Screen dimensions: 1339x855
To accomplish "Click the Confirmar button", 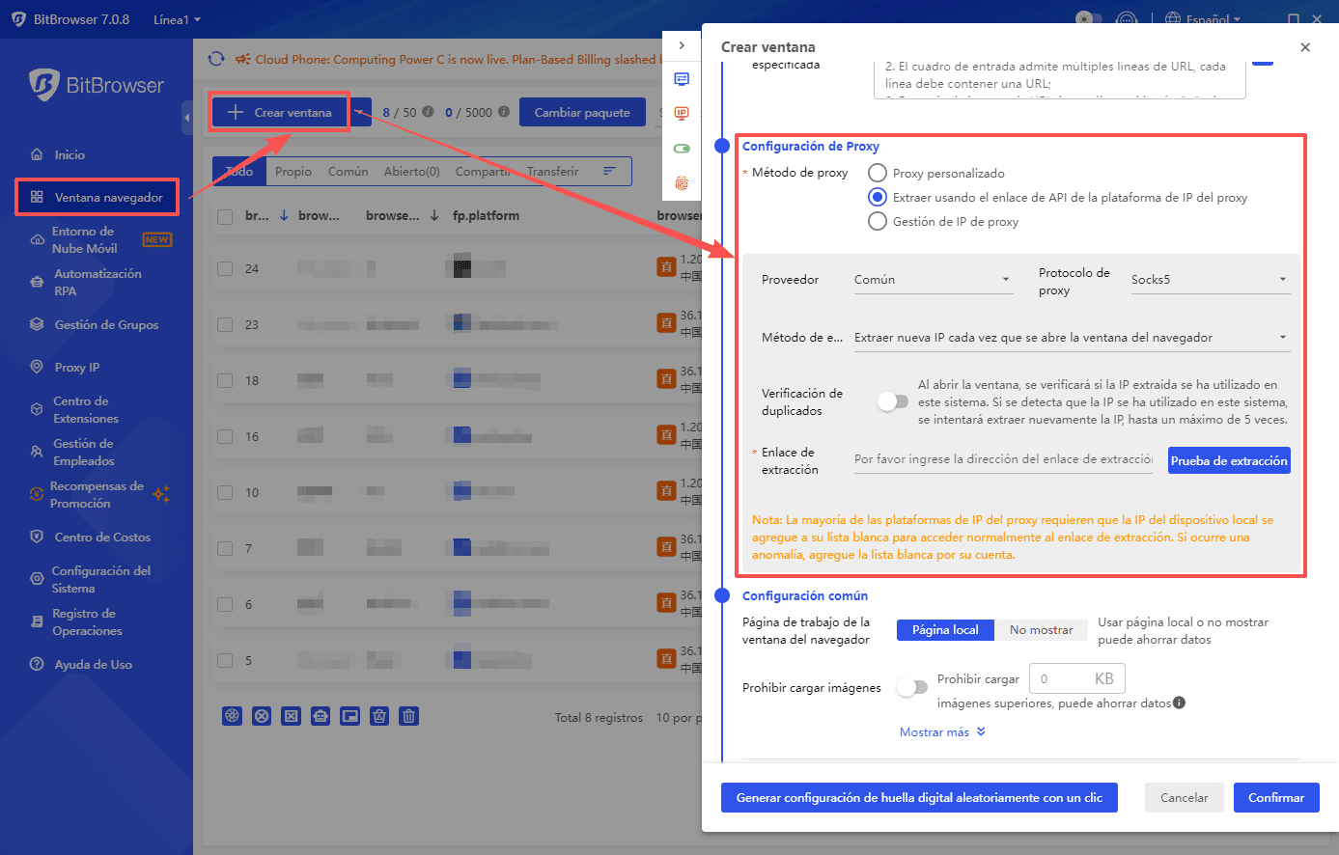I will [1275, 797].
